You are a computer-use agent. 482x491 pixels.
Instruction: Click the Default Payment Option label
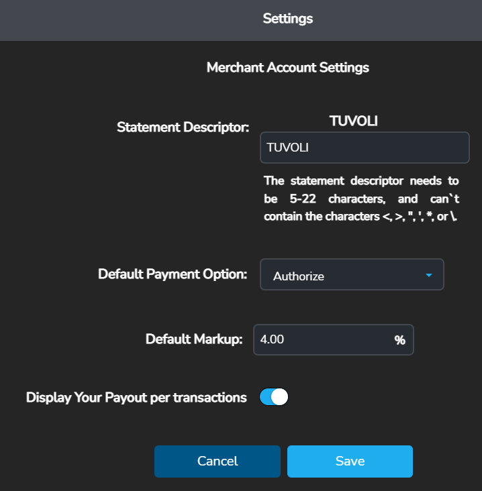[173, 274]
